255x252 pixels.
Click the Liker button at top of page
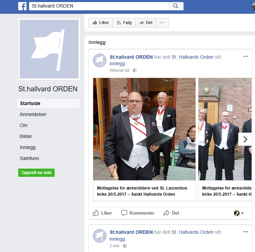(x=101, y=23)
